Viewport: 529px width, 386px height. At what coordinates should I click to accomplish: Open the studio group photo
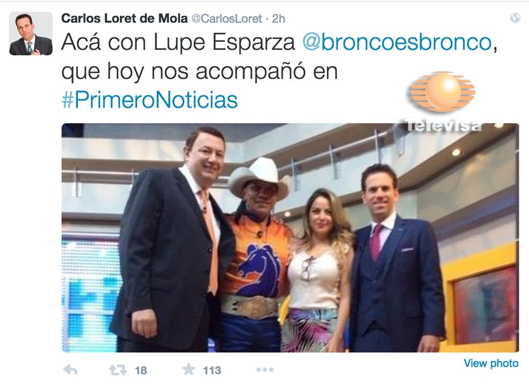coord(290,238)
